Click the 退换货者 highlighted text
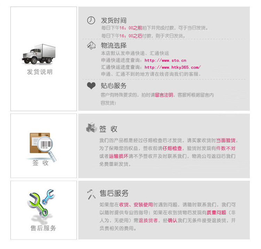The width and height of the screenshot is (261, 249). tap(148, 221)
